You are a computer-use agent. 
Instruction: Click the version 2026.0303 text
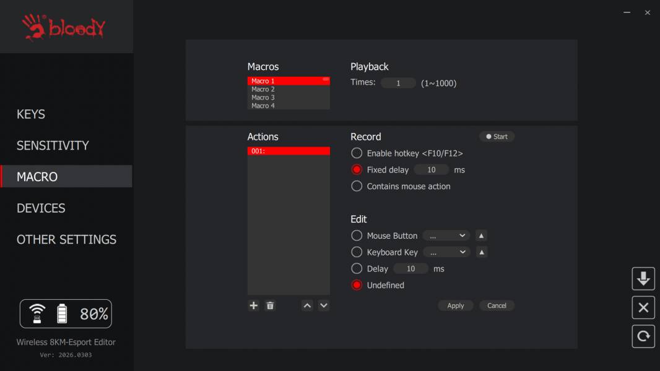(66, 355)
